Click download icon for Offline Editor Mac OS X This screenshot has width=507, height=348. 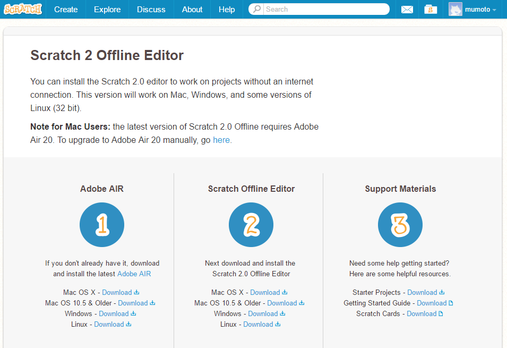click(285, 292)
